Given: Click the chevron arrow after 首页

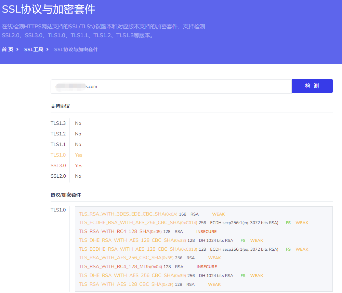Looking at the screenshot, I should point(17,49).
